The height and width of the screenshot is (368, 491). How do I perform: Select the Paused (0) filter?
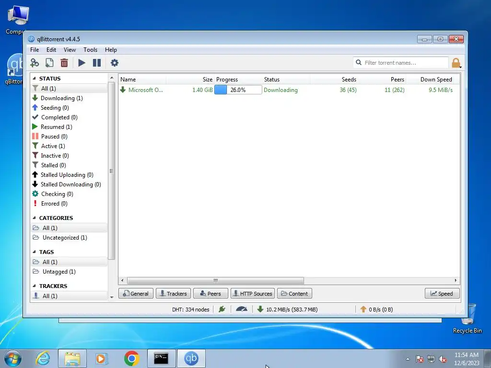click(69, 137)
